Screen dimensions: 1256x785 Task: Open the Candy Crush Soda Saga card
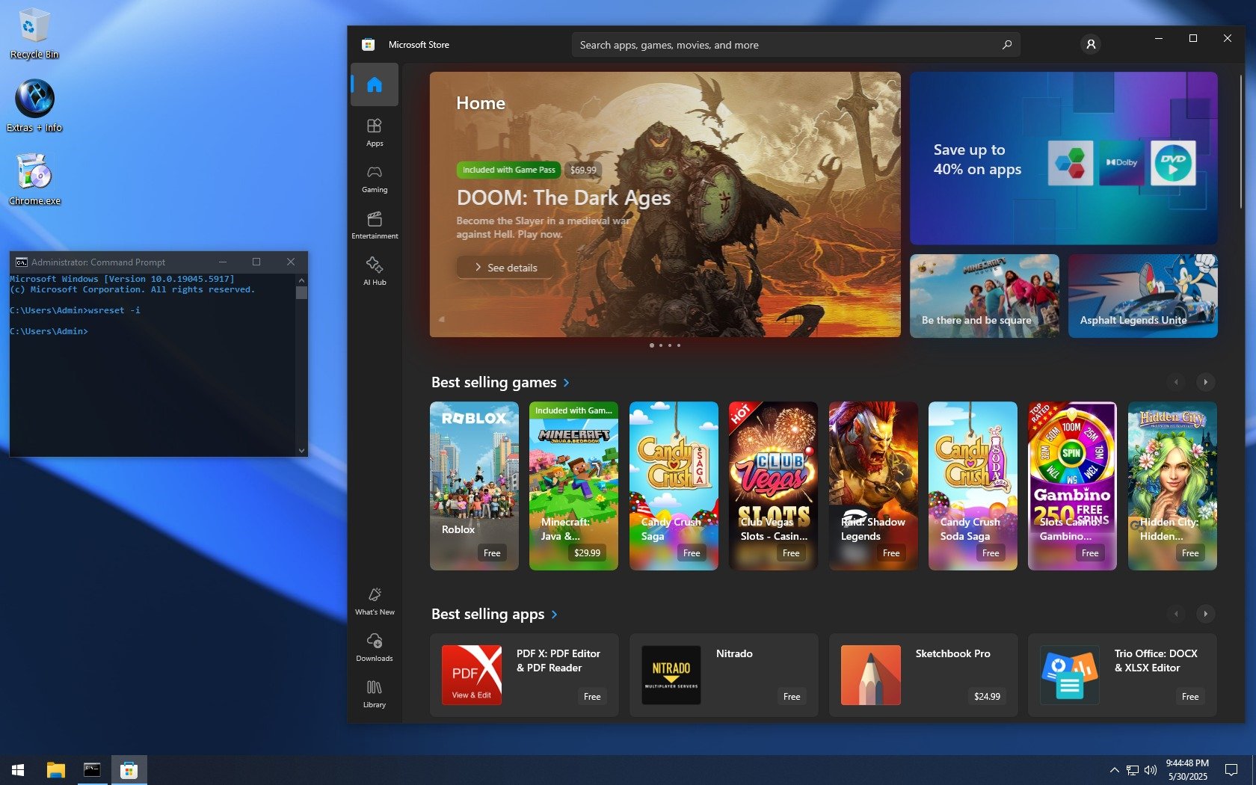tap(973, 486)
